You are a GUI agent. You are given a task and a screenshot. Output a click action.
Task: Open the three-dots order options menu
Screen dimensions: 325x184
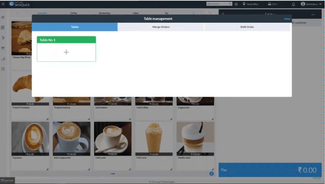click(x=313, y=15)
